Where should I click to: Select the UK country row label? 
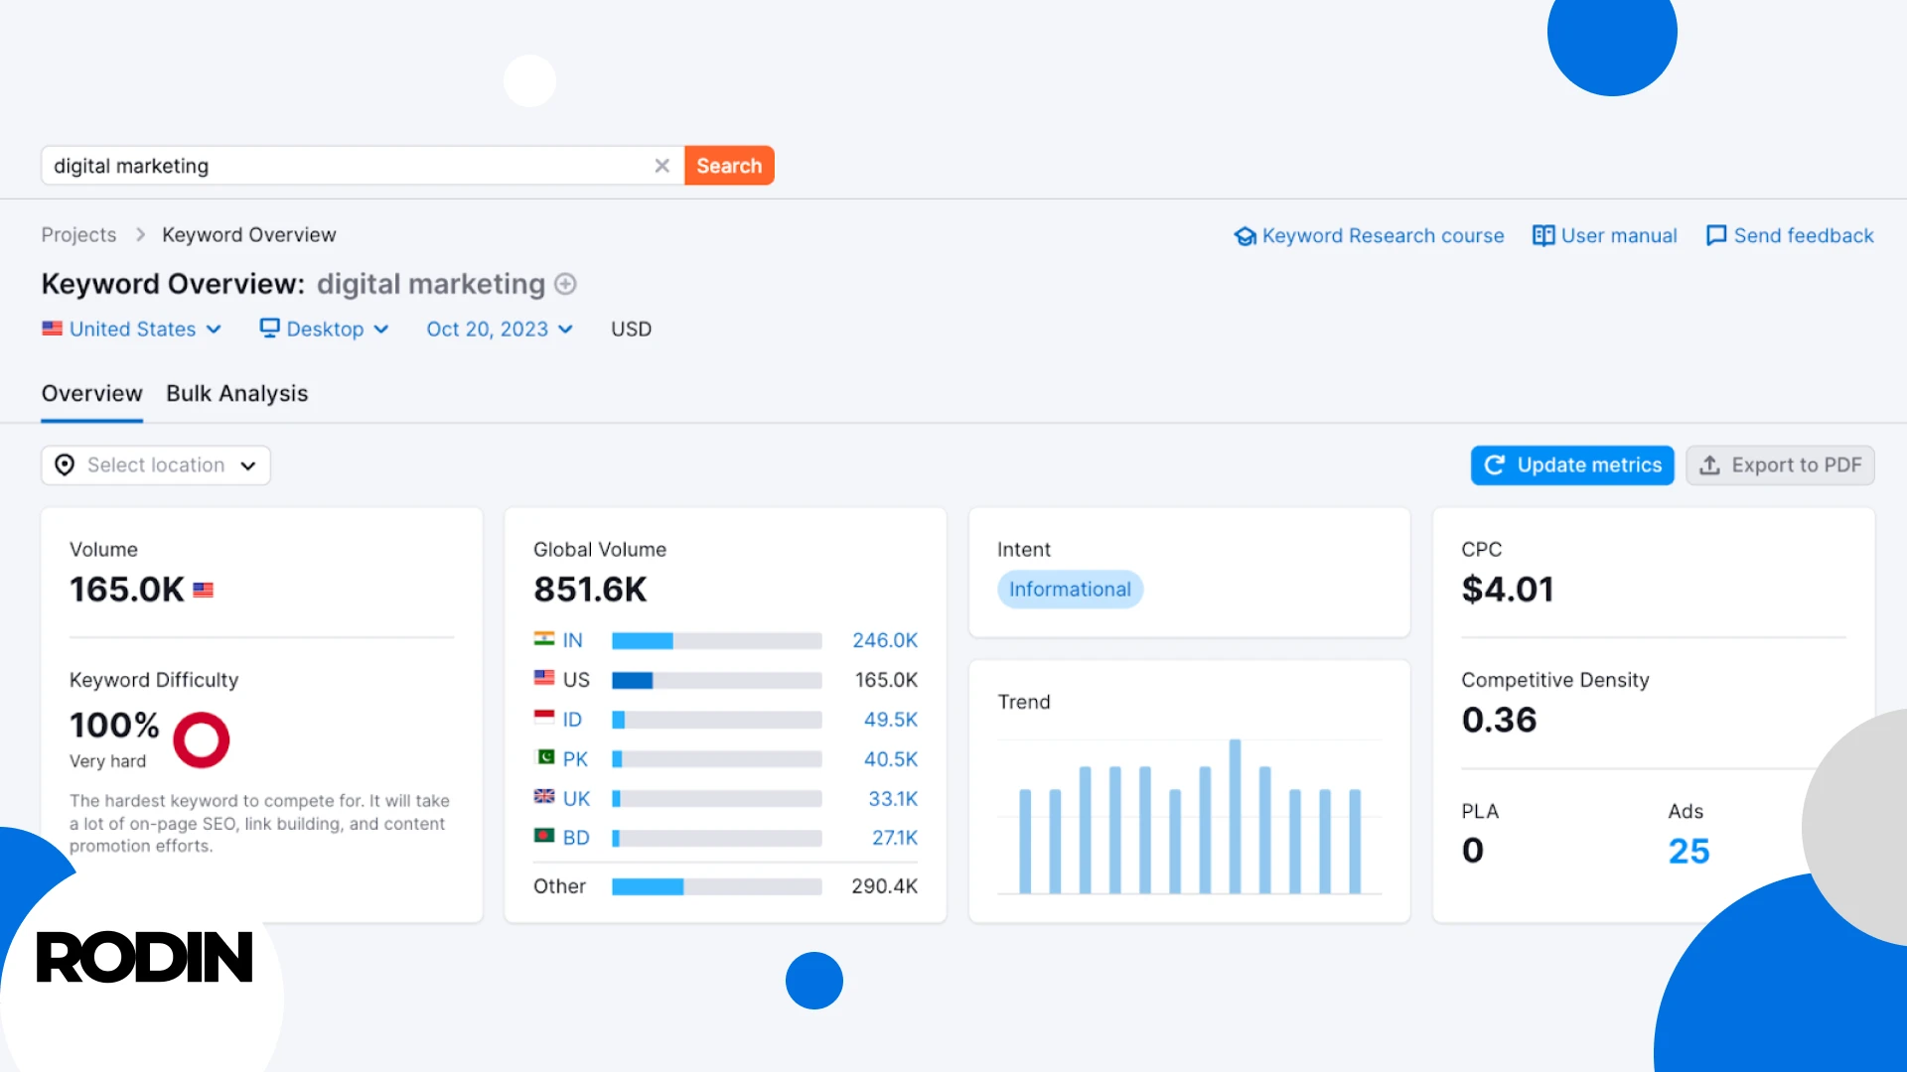click(x=576, y=799)
